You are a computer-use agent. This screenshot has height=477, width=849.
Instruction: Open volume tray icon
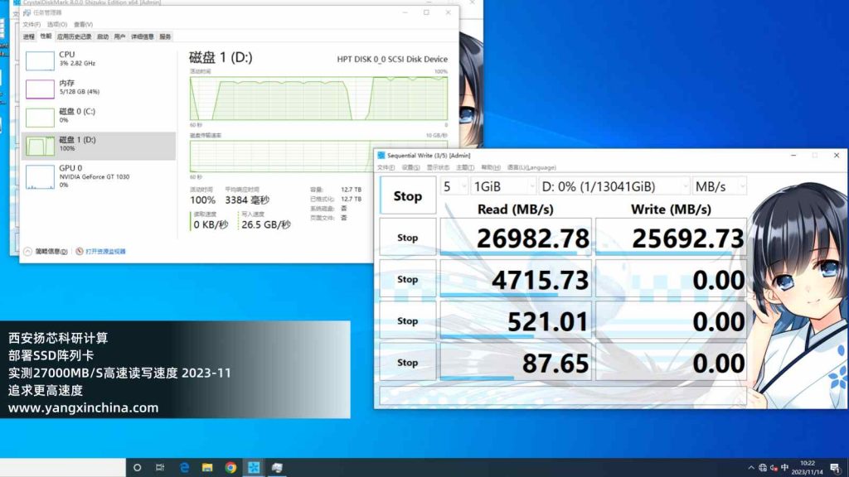(774, 468)
